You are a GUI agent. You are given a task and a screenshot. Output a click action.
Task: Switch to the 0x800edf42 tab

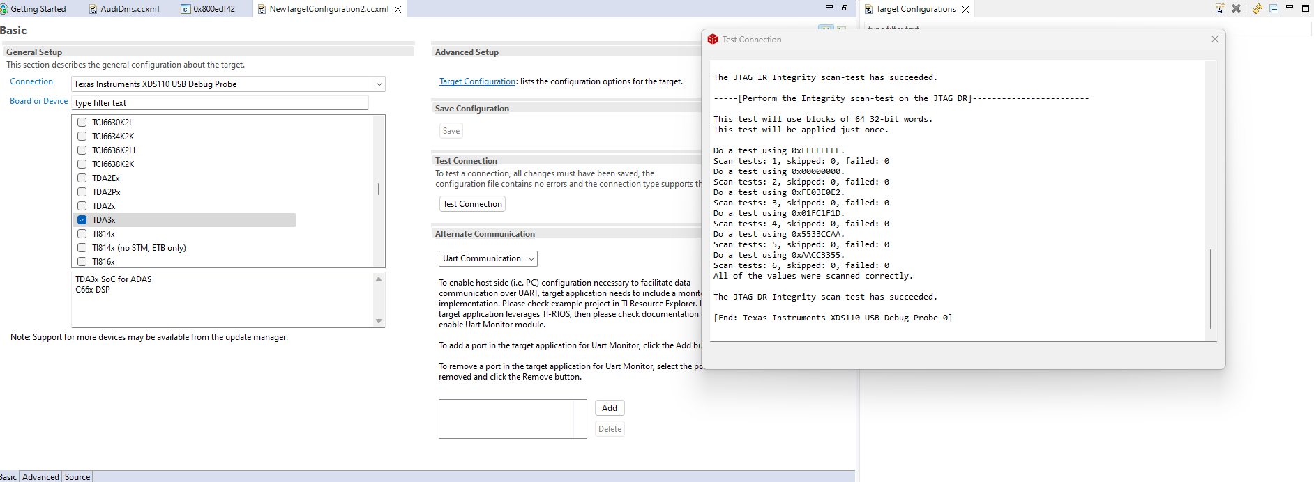(209, 9)
